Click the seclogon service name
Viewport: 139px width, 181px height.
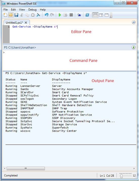point(27,99)
